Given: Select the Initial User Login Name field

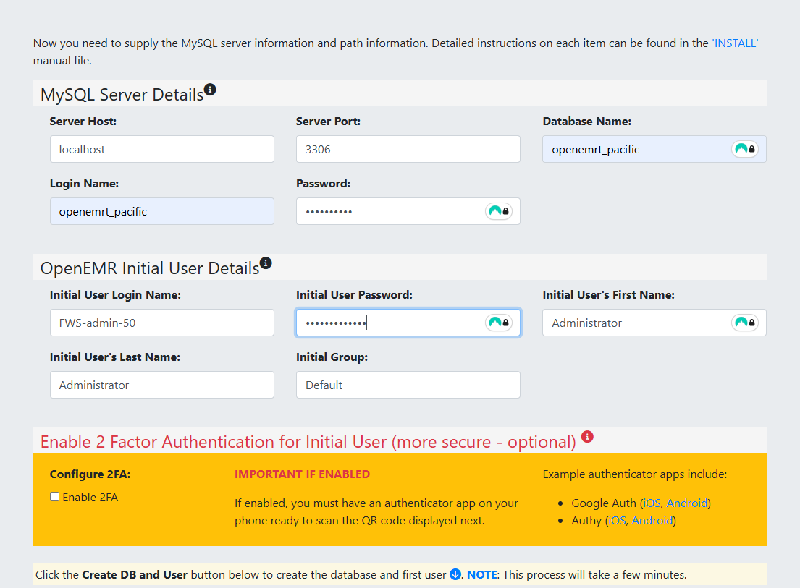Looking at the screenshot, I should tap(161, 323).
